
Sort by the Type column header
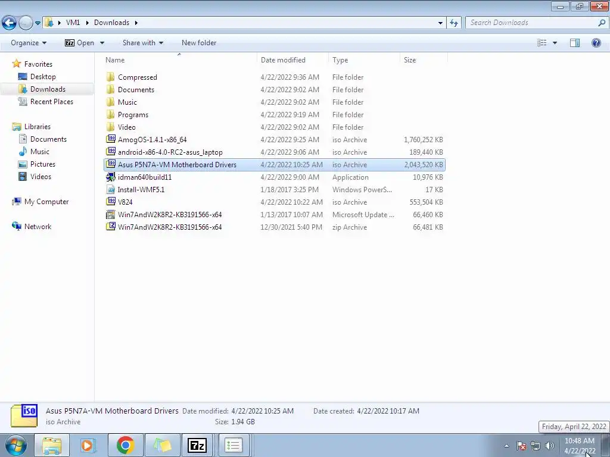364,60
